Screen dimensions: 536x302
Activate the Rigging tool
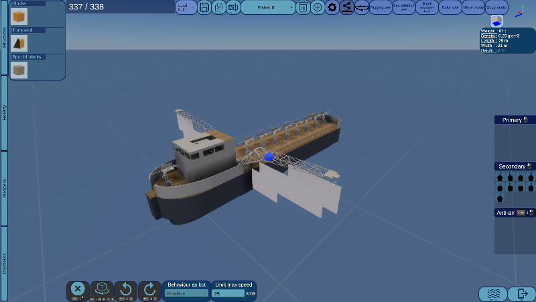(381, 7)
